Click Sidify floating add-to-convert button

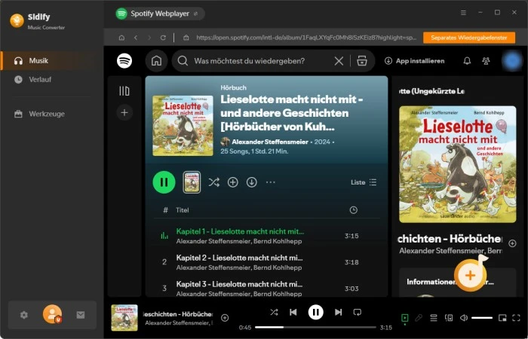pyautogui.click(x=471, y=275)
